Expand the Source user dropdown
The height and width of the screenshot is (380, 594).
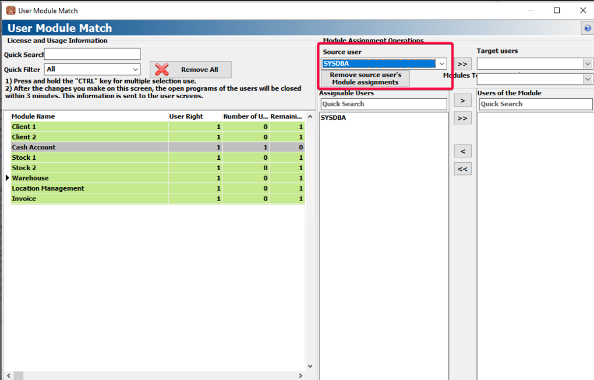tap(441, 64)
